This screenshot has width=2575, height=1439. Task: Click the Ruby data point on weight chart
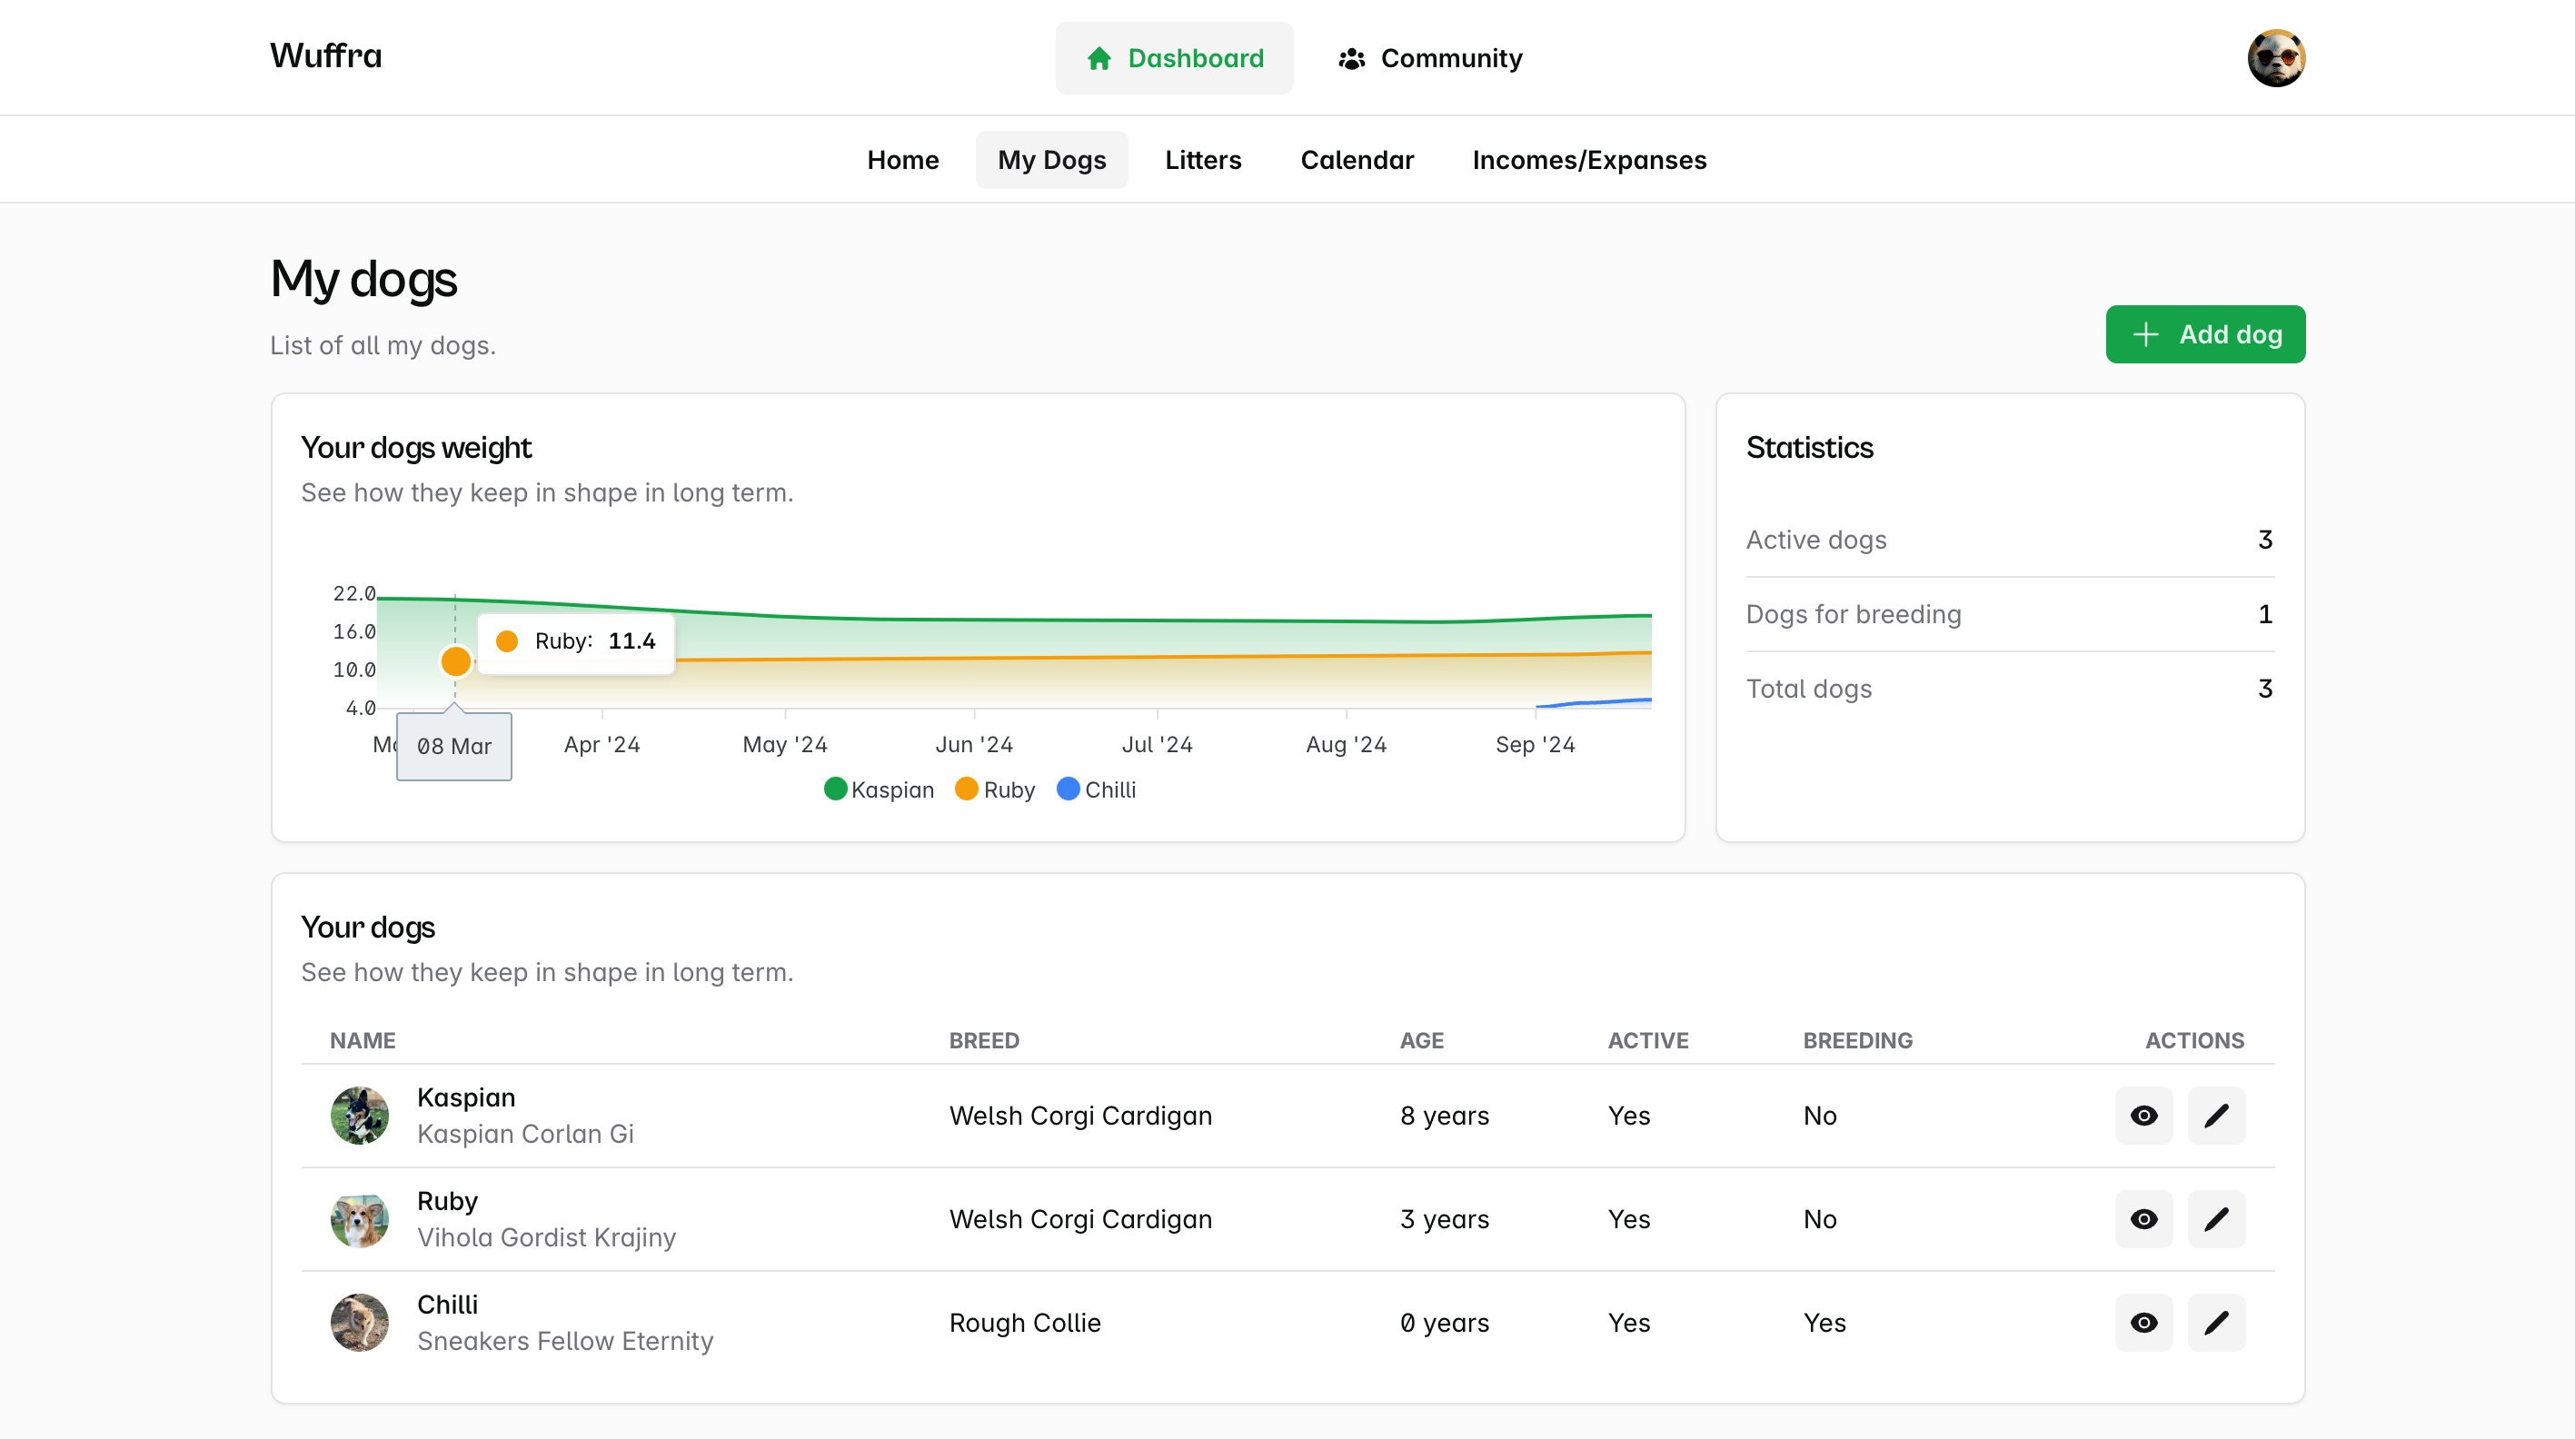(454, 661)
